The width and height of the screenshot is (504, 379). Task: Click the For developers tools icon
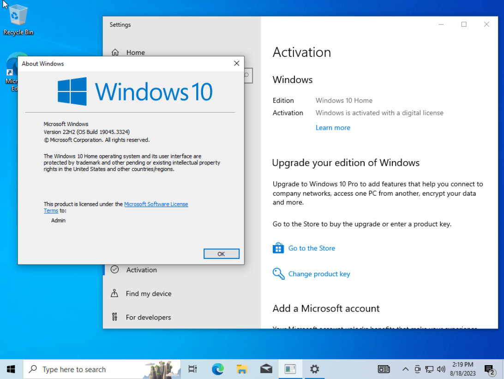pyautogui.click(x=114, y=317)
